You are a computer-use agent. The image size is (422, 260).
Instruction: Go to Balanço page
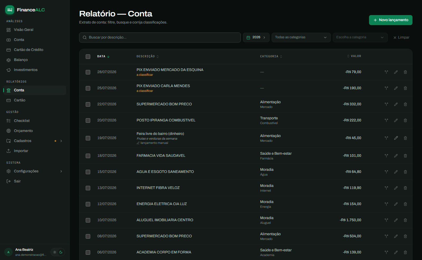pos(34,60)
